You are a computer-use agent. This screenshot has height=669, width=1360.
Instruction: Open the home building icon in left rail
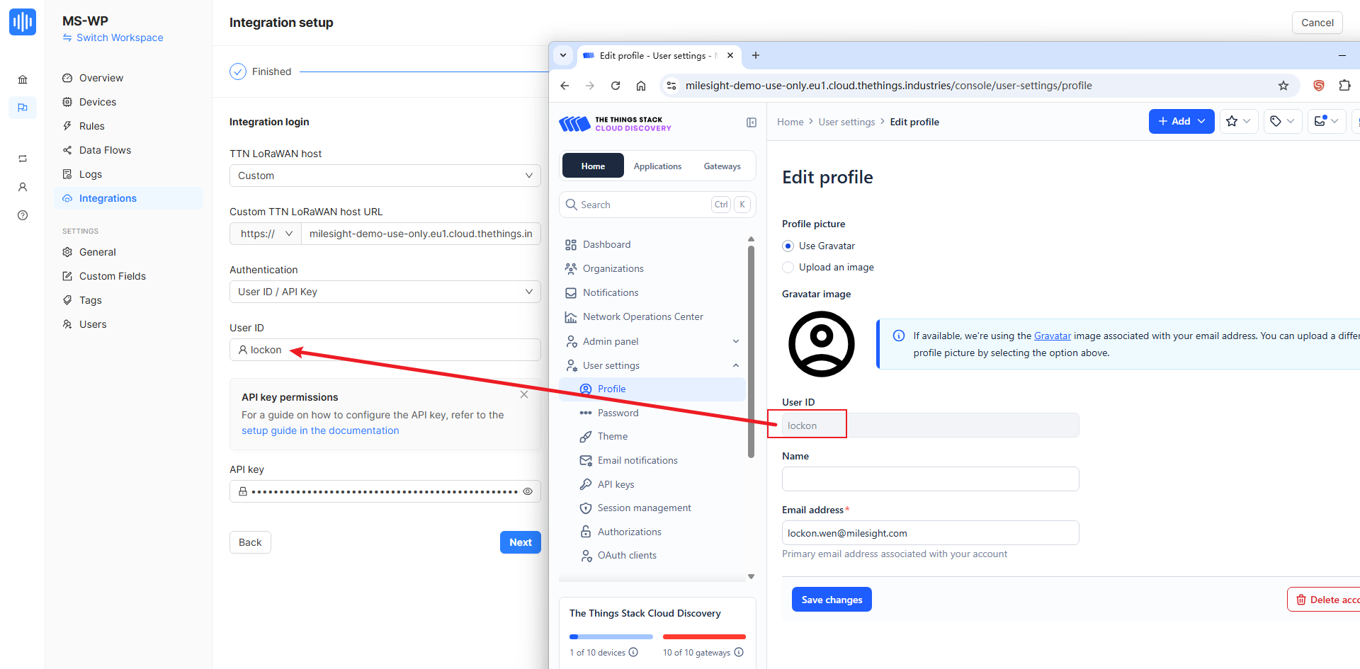tap(23, 79)
